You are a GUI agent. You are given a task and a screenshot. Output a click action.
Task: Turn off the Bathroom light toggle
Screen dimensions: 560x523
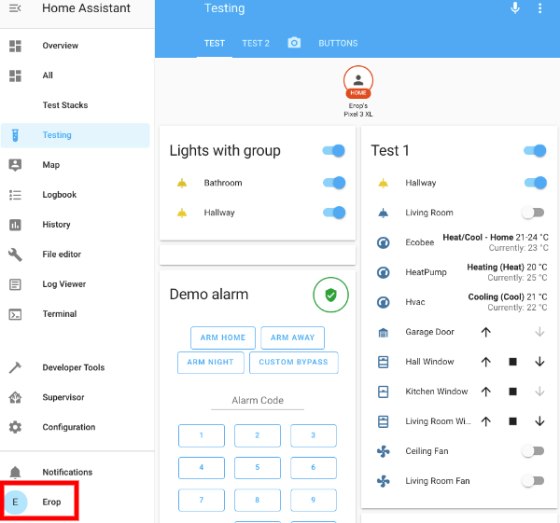click(333, 183)
